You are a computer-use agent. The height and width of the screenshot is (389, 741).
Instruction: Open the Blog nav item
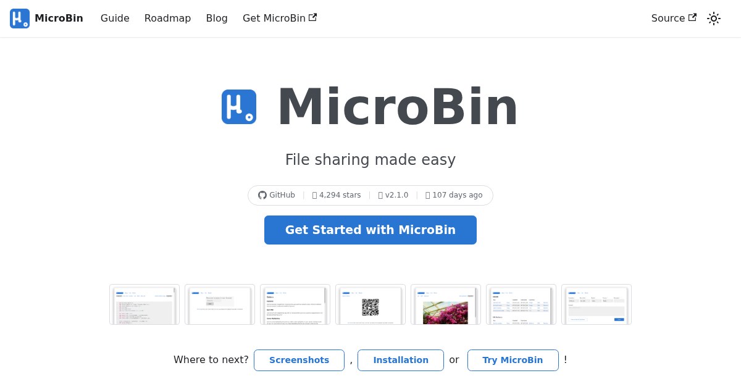point(217,19)
